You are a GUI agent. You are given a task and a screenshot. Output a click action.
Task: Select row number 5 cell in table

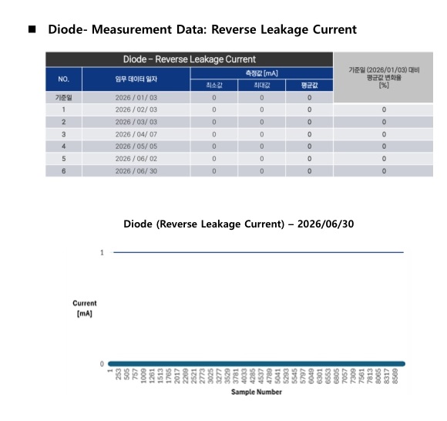63,159
